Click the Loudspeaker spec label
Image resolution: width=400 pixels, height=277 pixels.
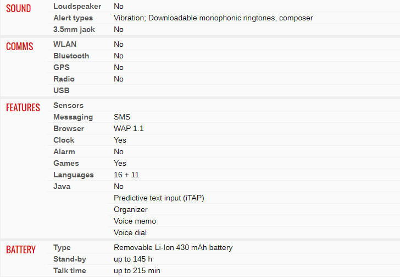pos(77,6)
